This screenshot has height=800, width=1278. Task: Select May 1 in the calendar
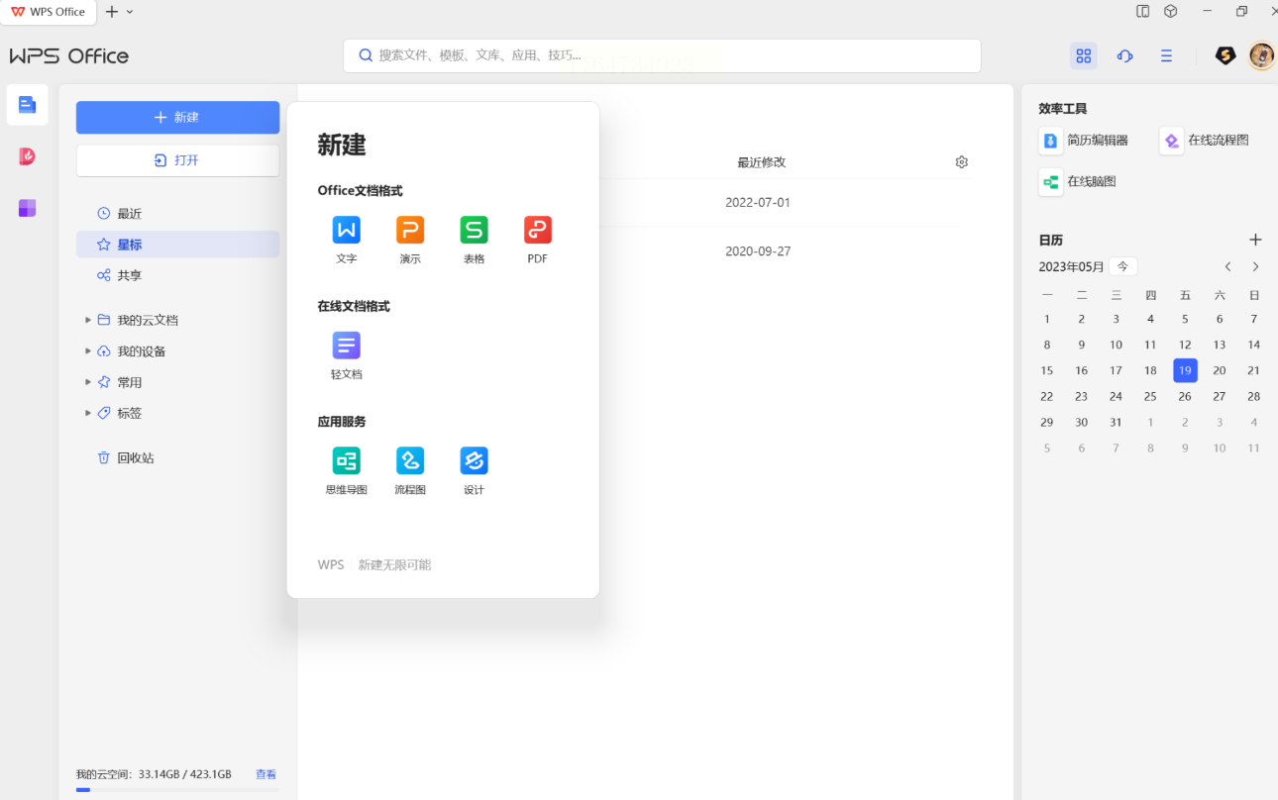(1047, 319)
